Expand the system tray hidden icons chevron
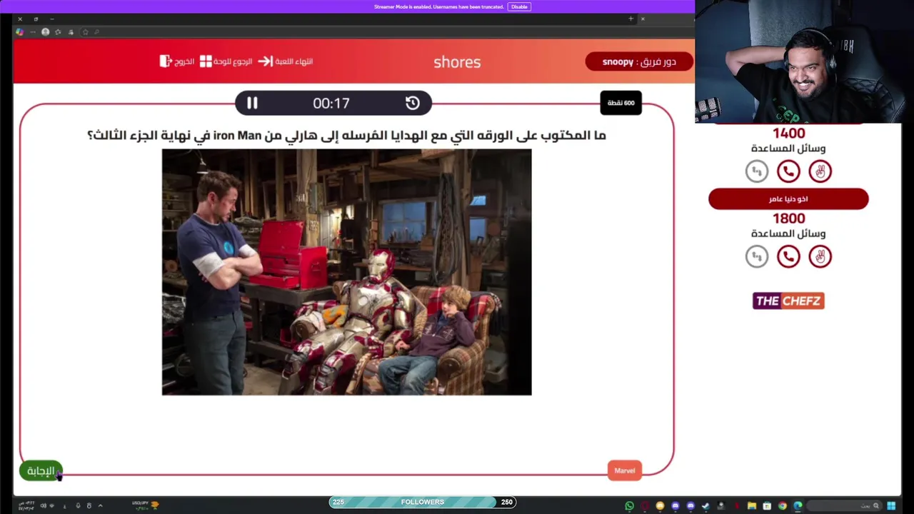914x514 pixels. tap(100, 505)
